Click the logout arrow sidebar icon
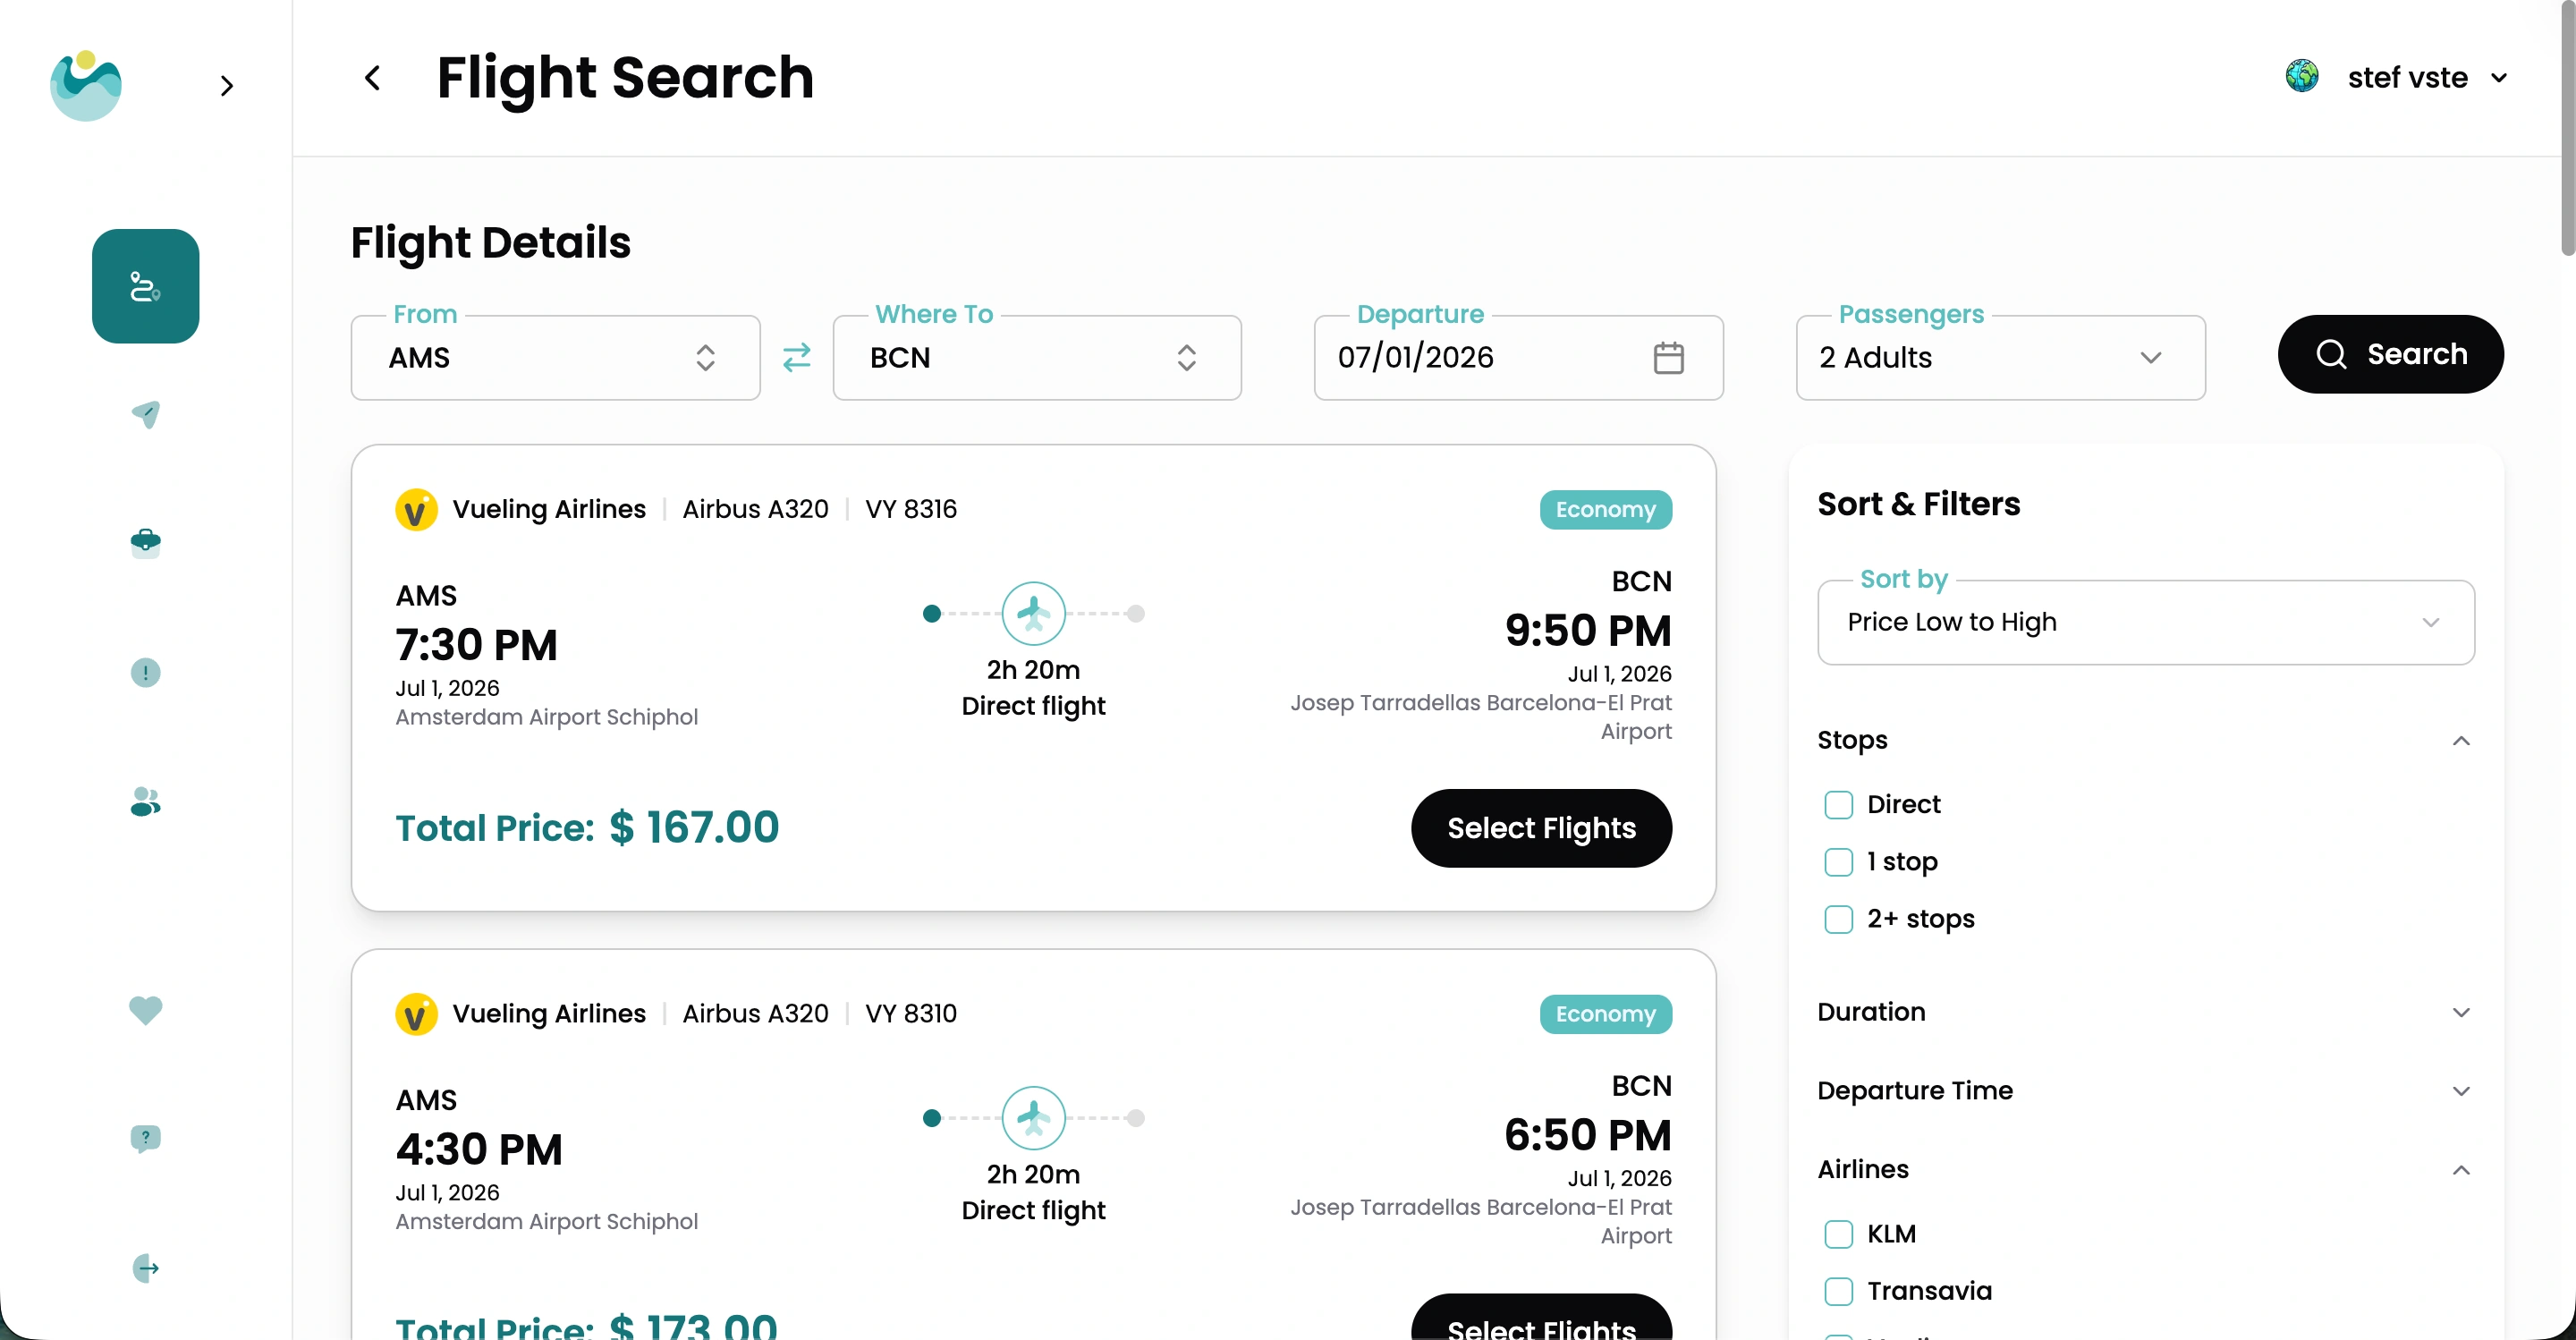Image resolution: width=2576 pixels, height=1340 pixels. 146,1268
